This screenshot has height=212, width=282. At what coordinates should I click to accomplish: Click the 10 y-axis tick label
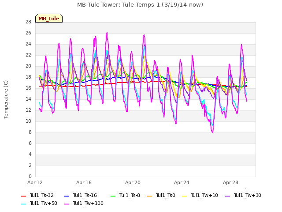[28, 121]
